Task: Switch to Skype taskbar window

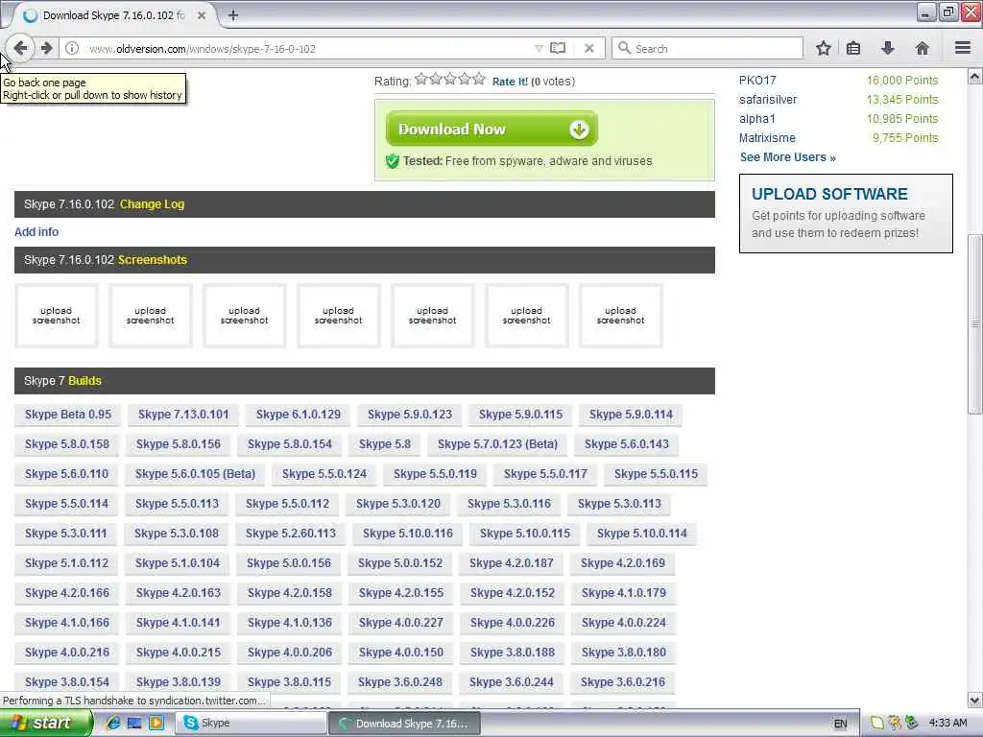Action: point(250,724)
